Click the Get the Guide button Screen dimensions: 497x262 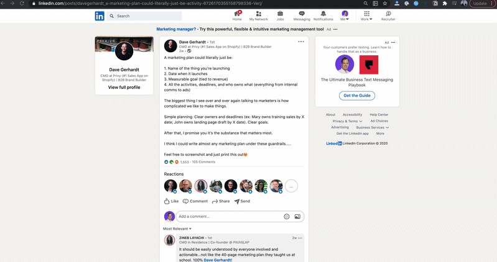[x=357, y=96]
